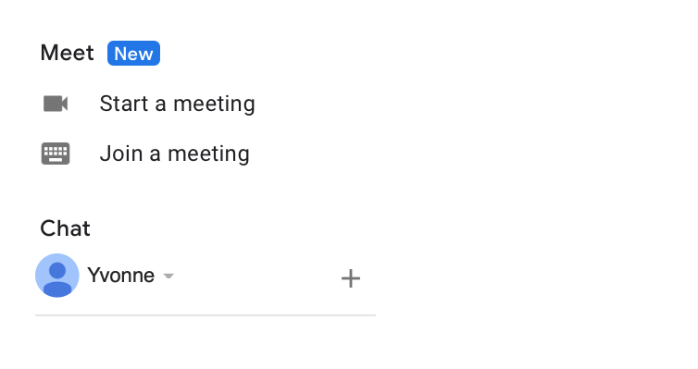Add a new conversation with the plus button
The image size is (698, 369).
click(x=351, y=278)
